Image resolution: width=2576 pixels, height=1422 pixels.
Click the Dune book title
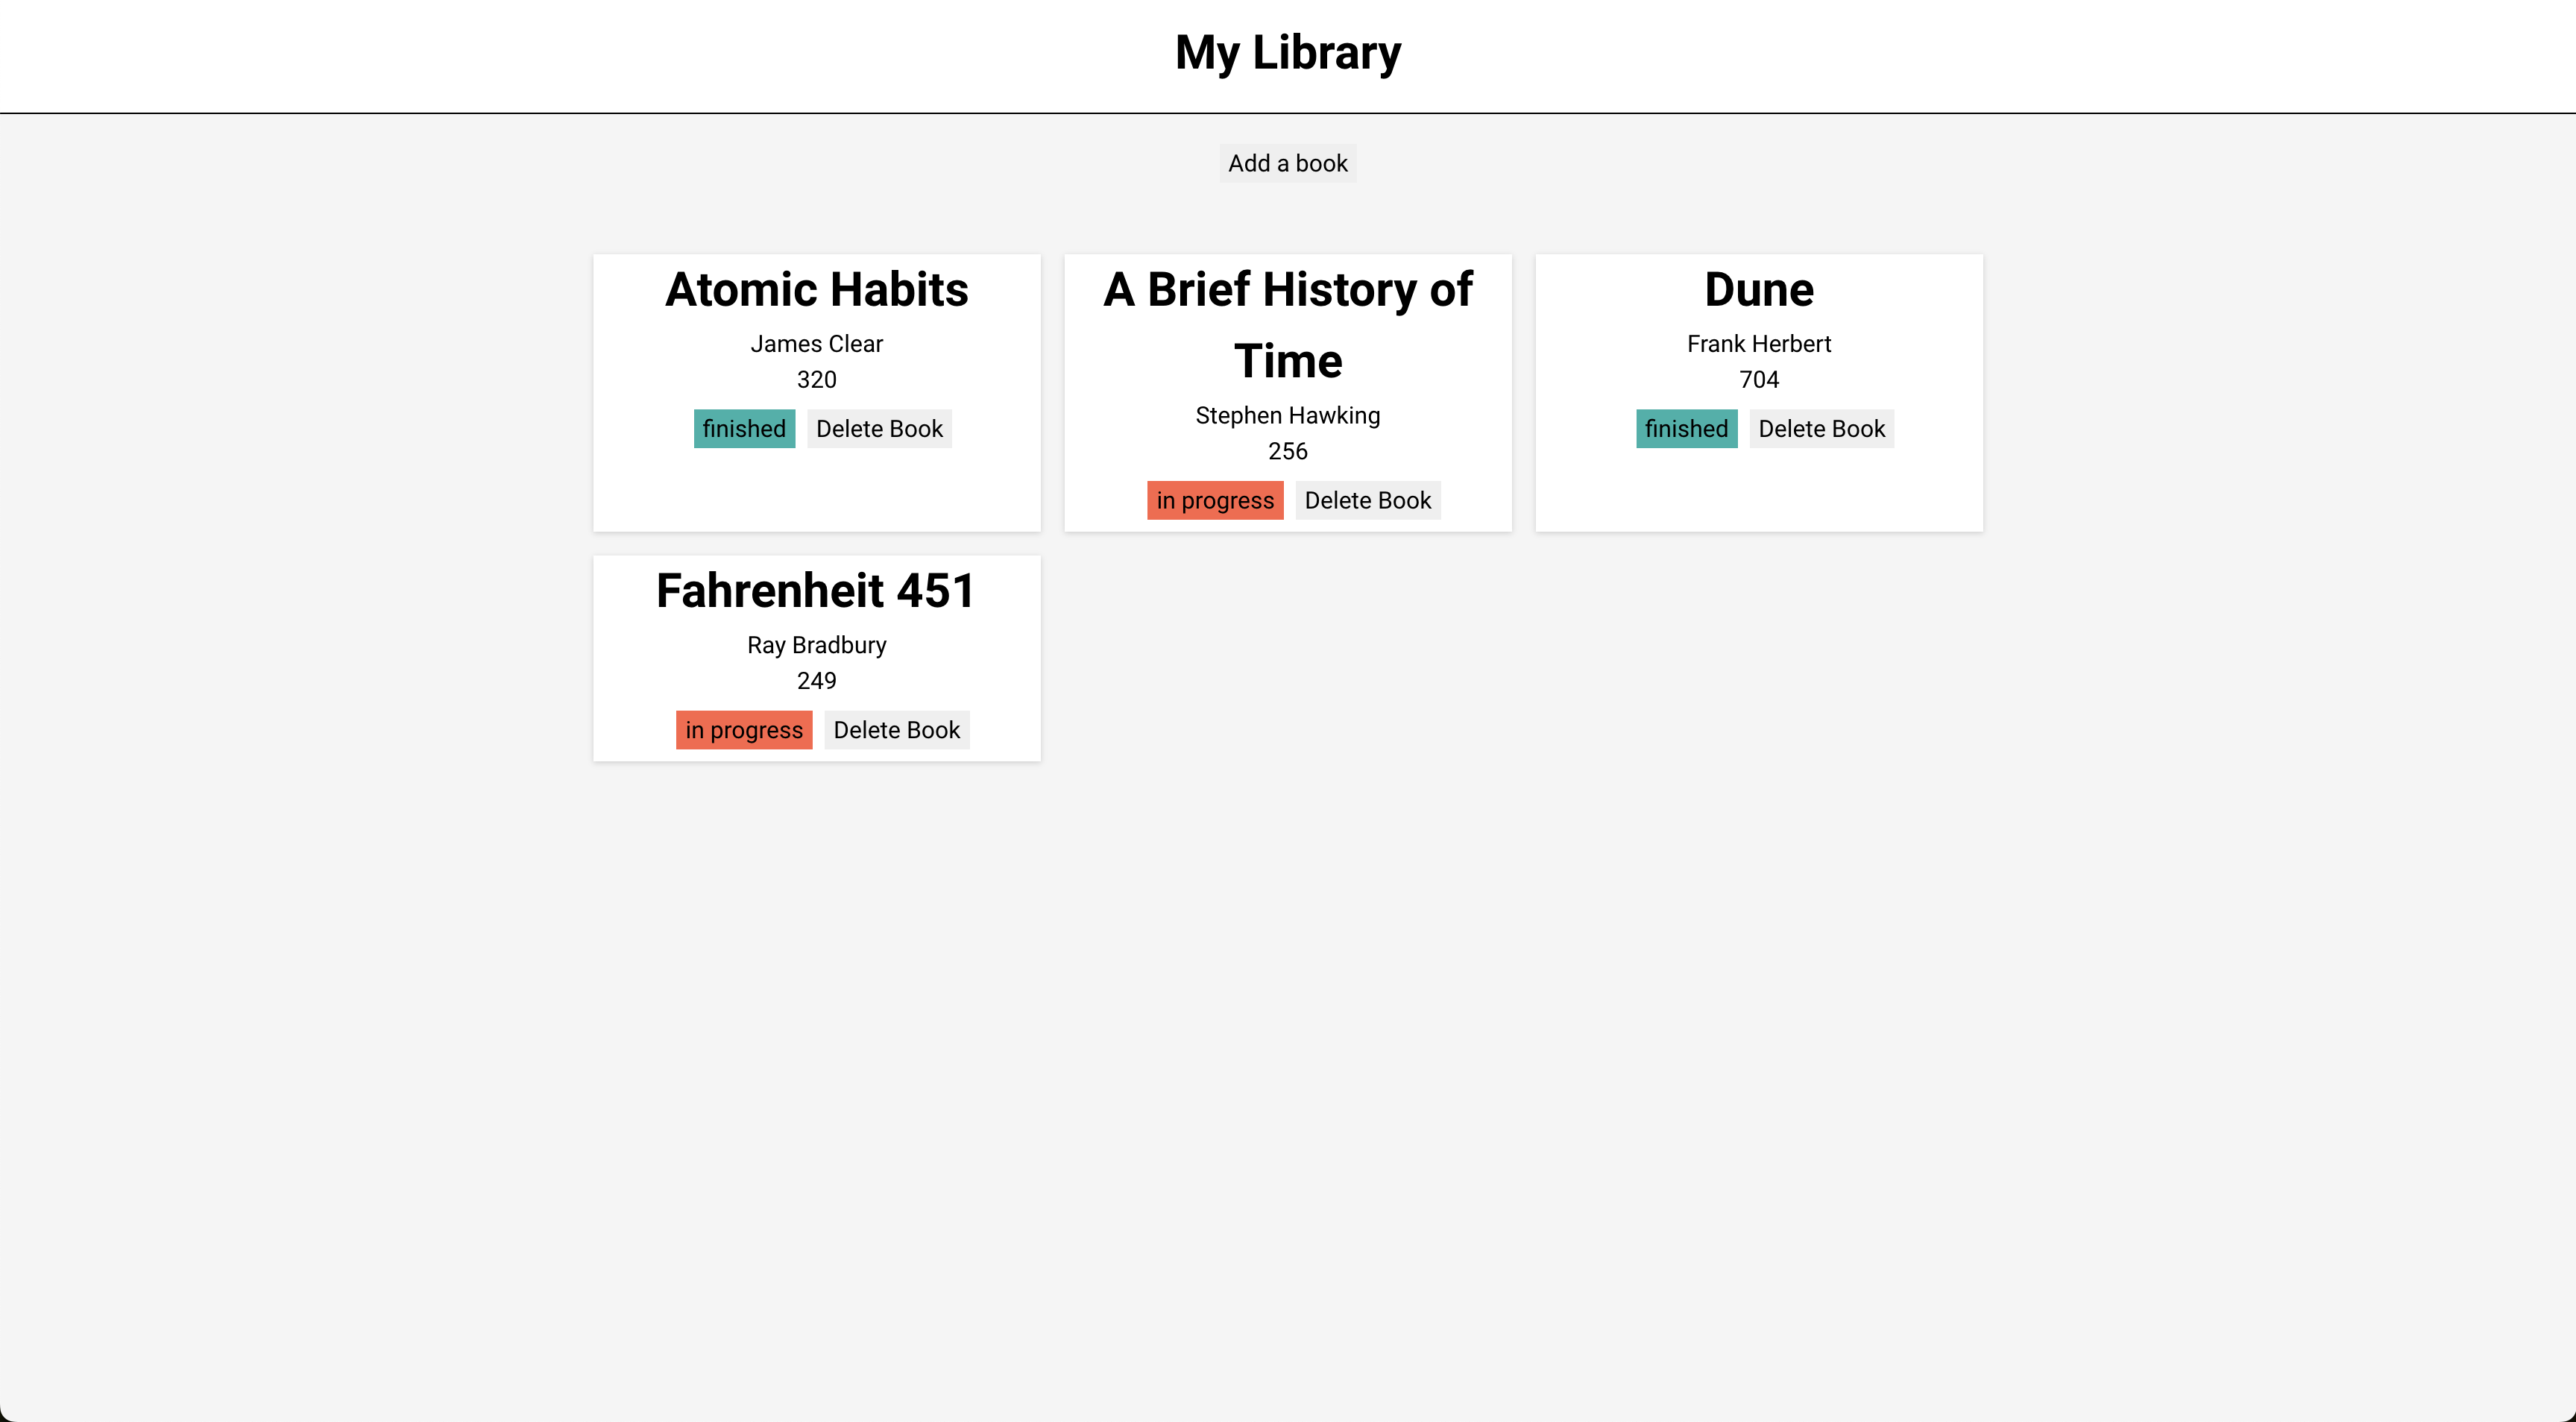coord(1759,290)
